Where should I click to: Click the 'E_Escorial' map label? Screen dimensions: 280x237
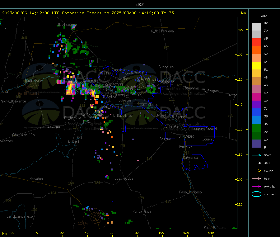tap(115, 107)
